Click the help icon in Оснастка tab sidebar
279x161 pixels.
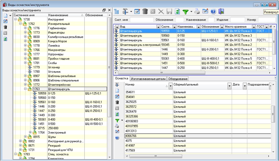pos(117,138)
